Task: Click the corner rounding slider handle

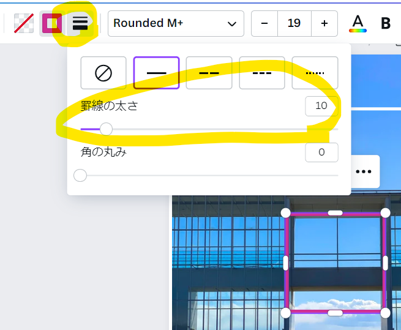Action: [x=80, y=176]
